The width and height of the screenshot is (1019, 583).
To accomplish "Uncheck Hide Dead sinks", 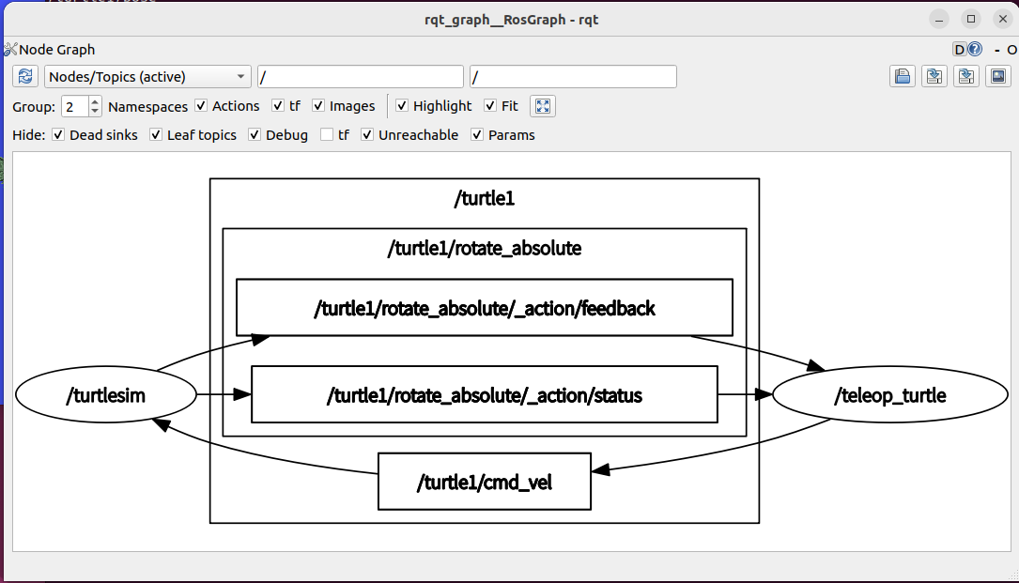I will [x=58, y=134].
